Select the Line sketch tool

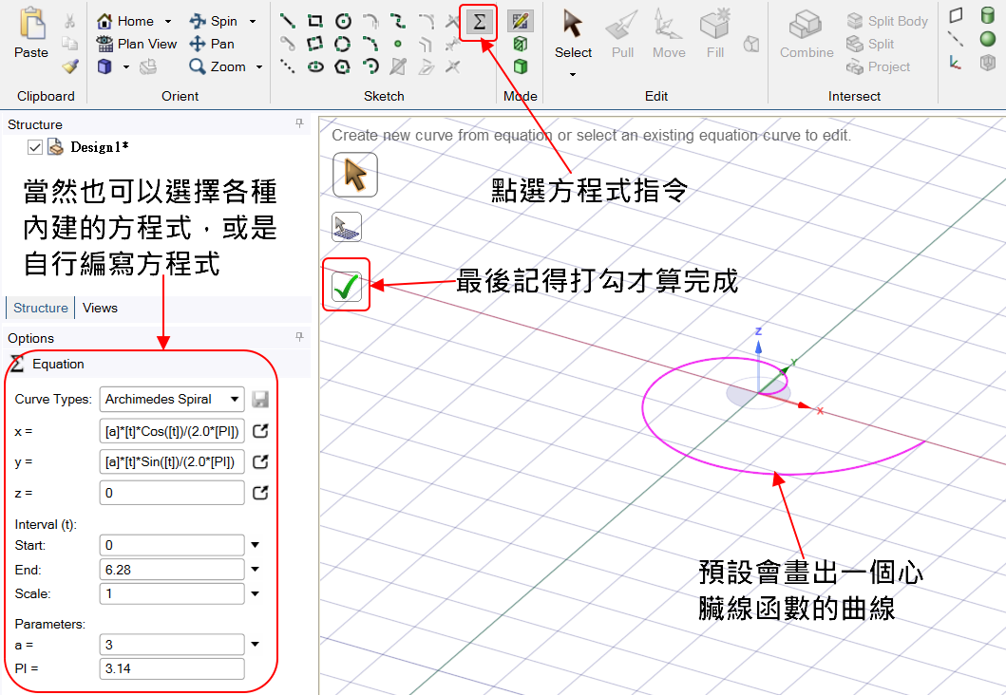tap(288, 21)
